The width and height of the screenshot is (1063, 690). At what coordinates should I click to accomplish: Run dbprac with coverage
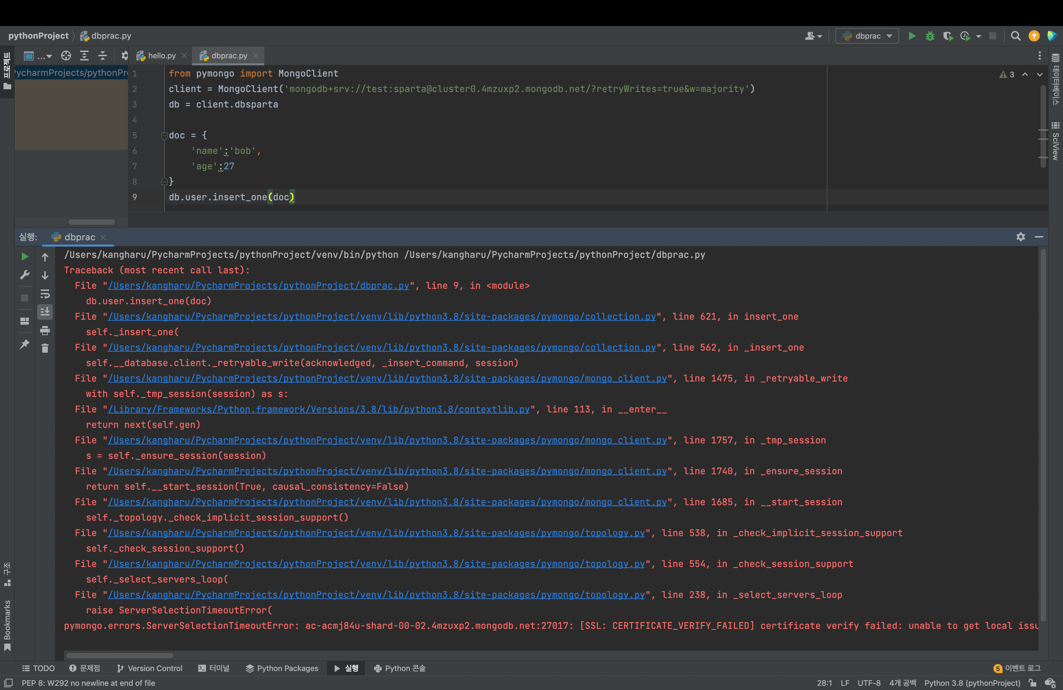pyautogui.click(x=947, y=36)
